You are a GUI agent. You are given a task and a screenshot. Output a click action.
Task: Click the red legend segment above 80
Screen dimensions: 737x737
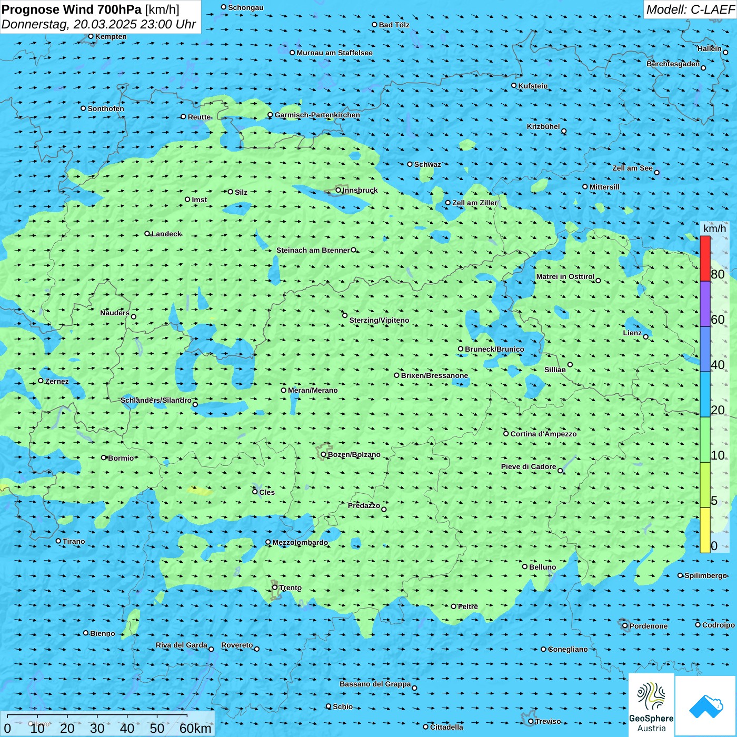[705, 258]
